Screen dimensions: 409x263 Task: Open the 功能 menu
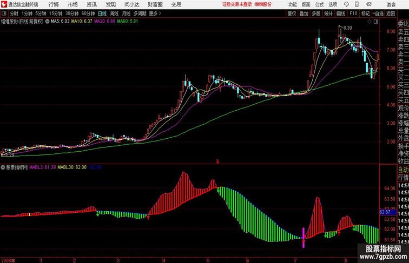(292, 4)
